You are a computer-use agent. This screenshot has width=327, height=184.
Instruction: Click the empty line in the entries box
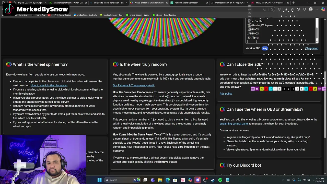(x=281, y=41)
